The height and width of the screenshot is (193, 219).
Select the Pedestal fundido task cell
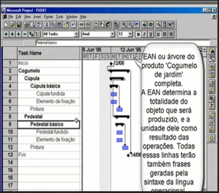tap(52, 132)
